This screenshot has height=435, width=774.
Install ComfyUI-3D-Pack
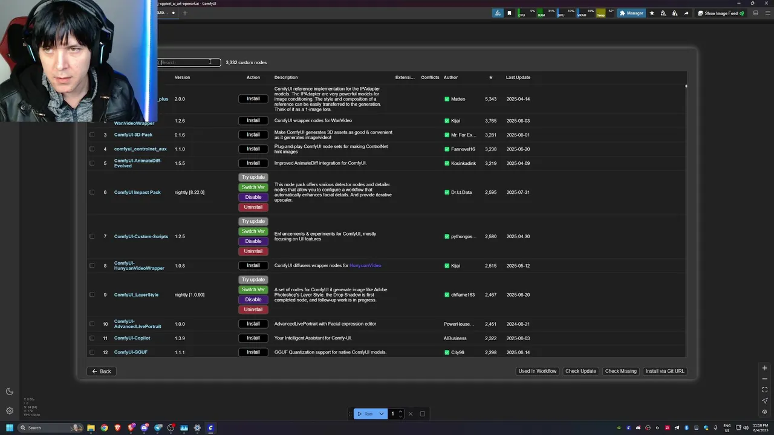coord(253,135)
